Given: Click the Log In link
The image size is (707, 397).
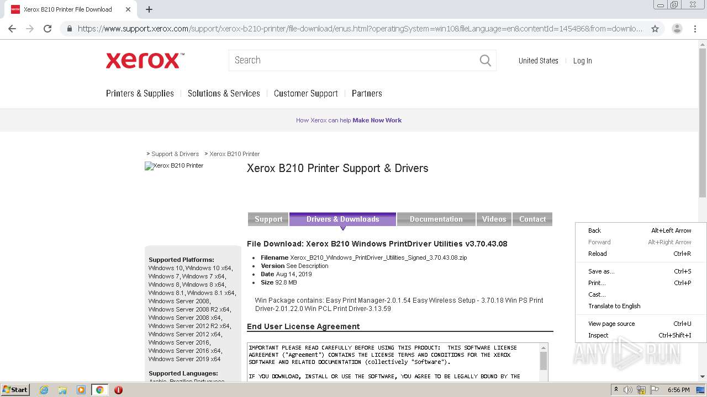Looking at the screenshot, I should 582,61.
